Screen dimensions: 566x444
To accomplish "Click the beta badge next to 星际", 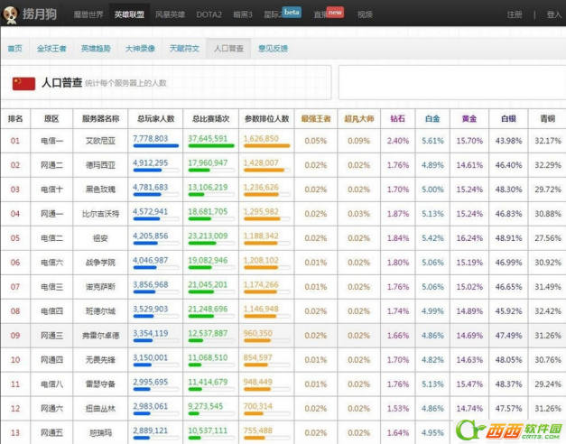I will 292,13.
